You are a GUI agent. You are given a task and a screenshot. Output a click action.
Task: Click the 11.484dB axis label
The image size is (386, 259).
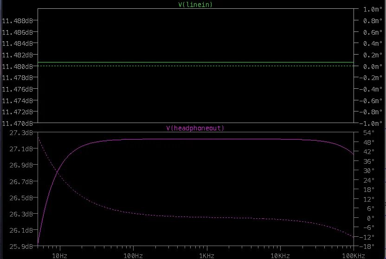tap(18, 43)
